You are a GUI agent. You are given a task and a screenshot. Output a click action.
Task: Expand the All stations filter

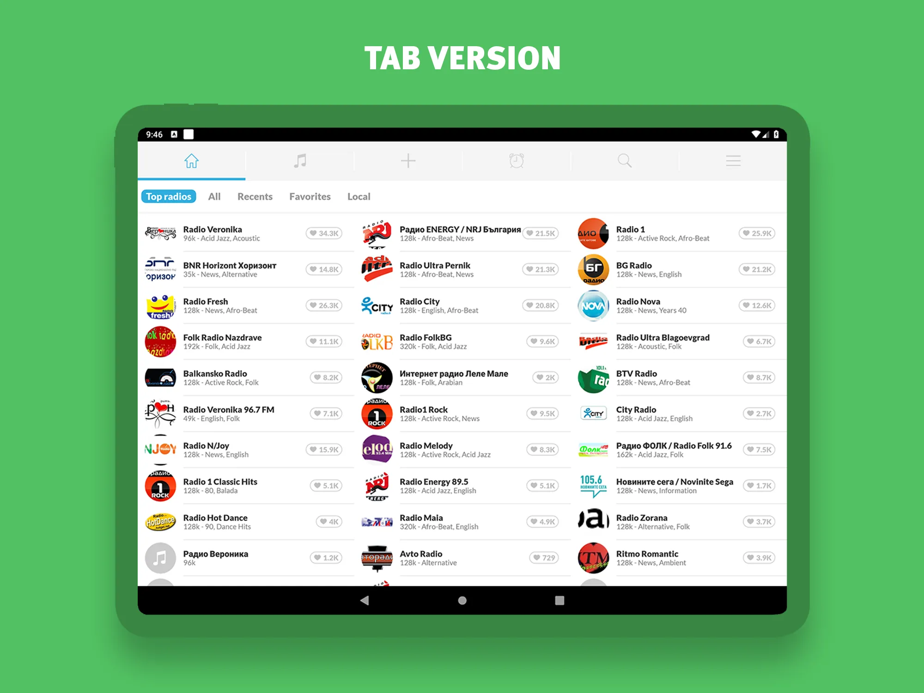(x=215, y=196)
